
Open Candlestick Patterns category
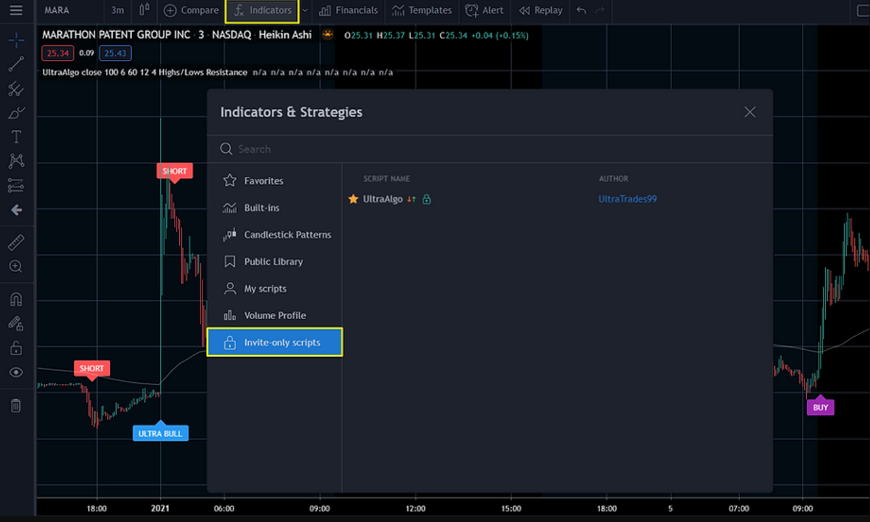(287, 235)
